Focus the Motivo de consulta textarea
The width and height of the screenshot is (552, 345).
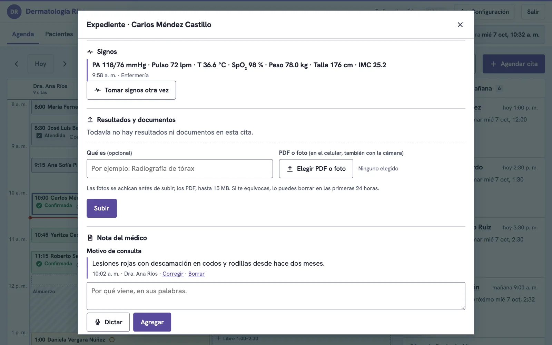276,296
